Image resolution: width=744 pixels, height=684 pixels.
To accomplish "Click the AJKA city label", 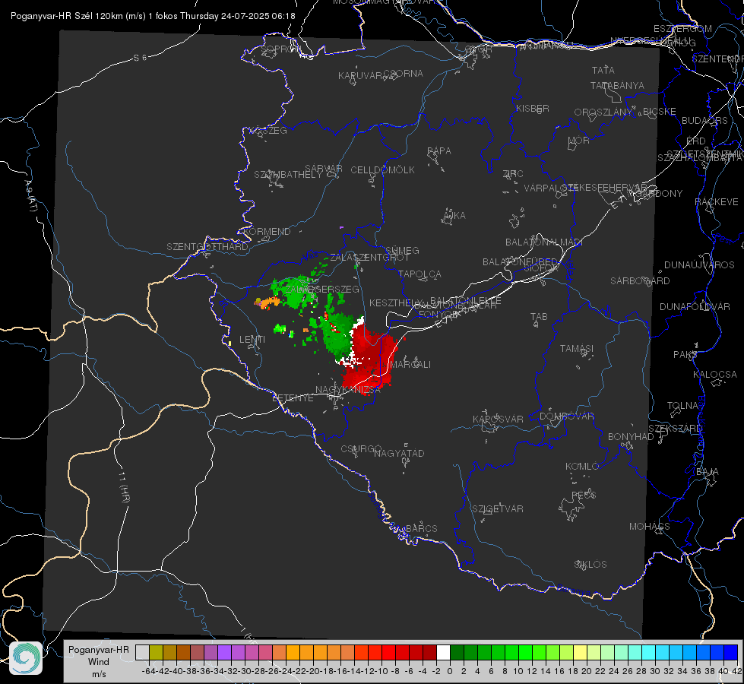I will 454,216.
